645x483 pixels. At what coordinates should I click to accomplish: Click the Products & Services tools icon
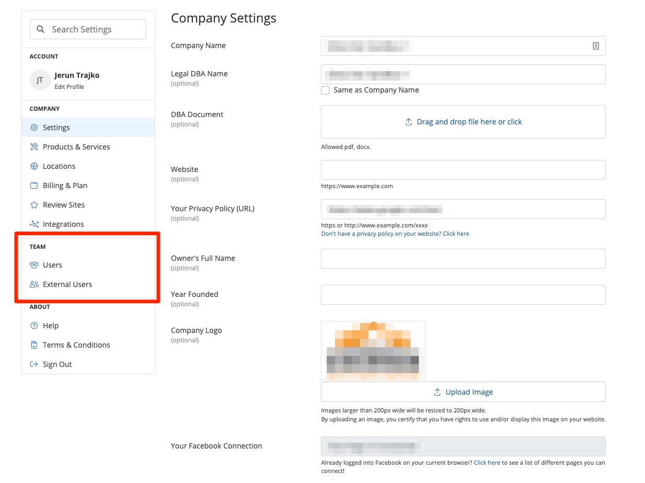(34, 147)
